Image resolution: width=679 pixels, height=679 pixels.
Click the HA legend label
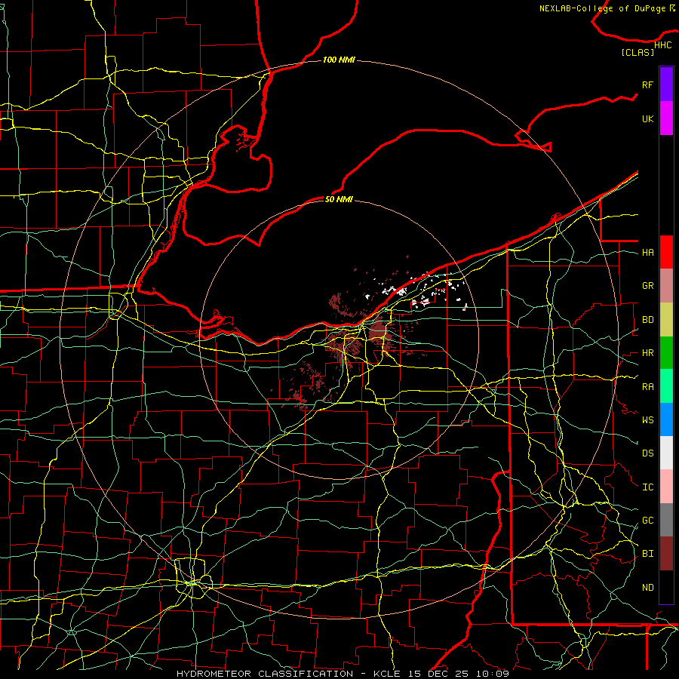coord(648,252)
